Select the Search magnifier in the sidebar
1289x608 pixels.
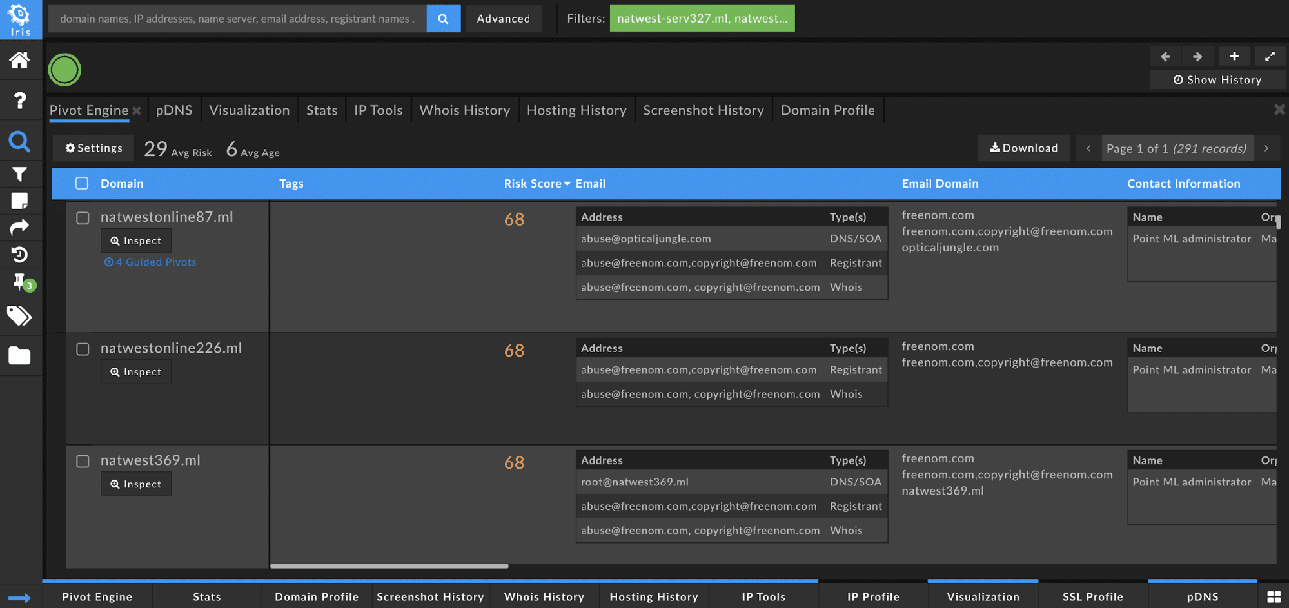[x=19, y=141]
